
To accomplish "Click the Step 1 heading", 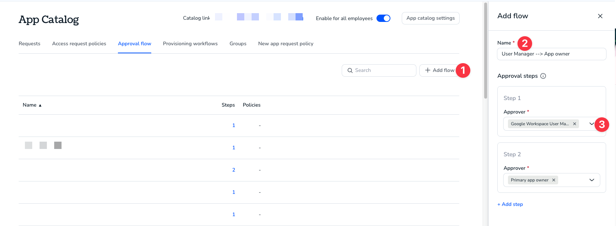I will click(x=512, y=98).
